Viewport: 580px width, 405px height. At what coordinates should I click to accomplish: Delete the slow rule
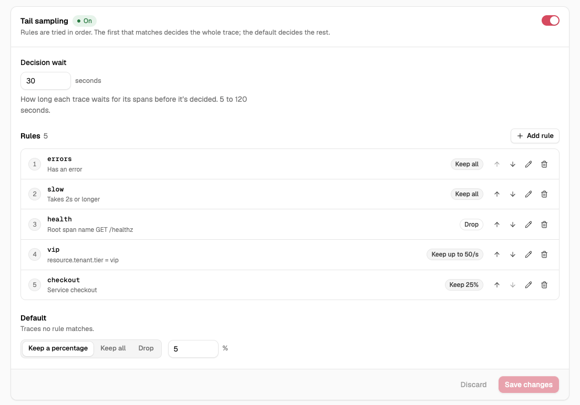pyautogui.click(x=544, y=194)
